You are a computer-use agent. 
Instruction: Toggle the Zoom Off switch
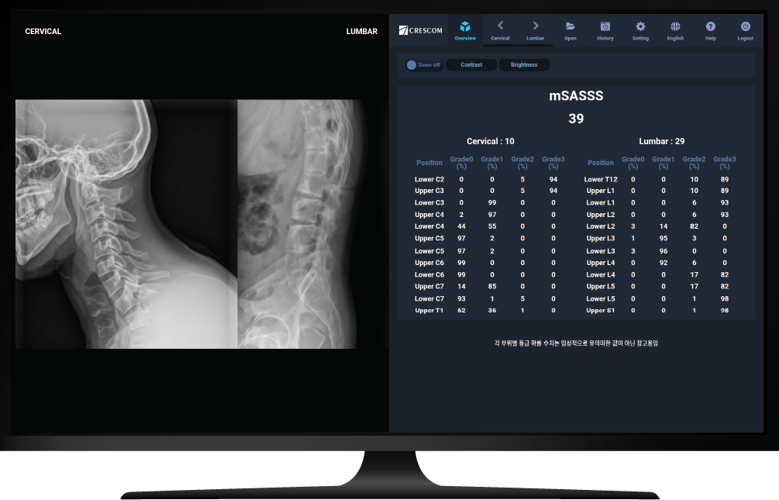tap(412, 65)
